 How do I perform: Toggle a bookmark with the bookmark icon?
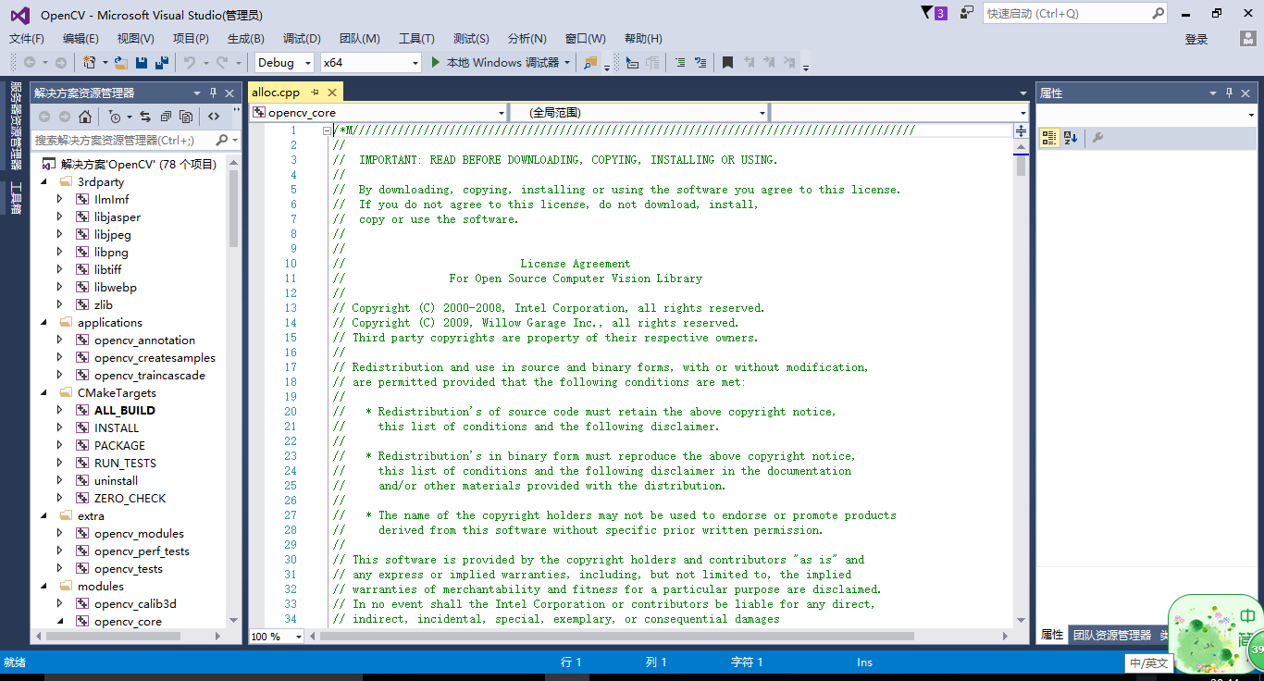click(727, 62)
